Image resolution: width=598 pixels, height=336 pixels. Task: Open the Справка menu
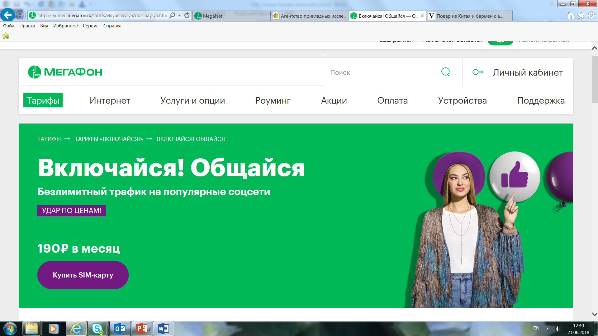112,26
